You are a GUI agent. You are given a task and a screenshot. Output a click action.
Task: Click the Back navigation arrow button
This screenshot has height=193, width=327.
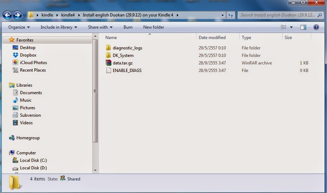pyautogui.click(x=8, y=15)
